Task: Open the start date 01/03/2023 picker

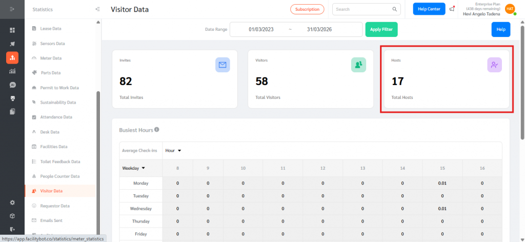Action: point(261,30)
